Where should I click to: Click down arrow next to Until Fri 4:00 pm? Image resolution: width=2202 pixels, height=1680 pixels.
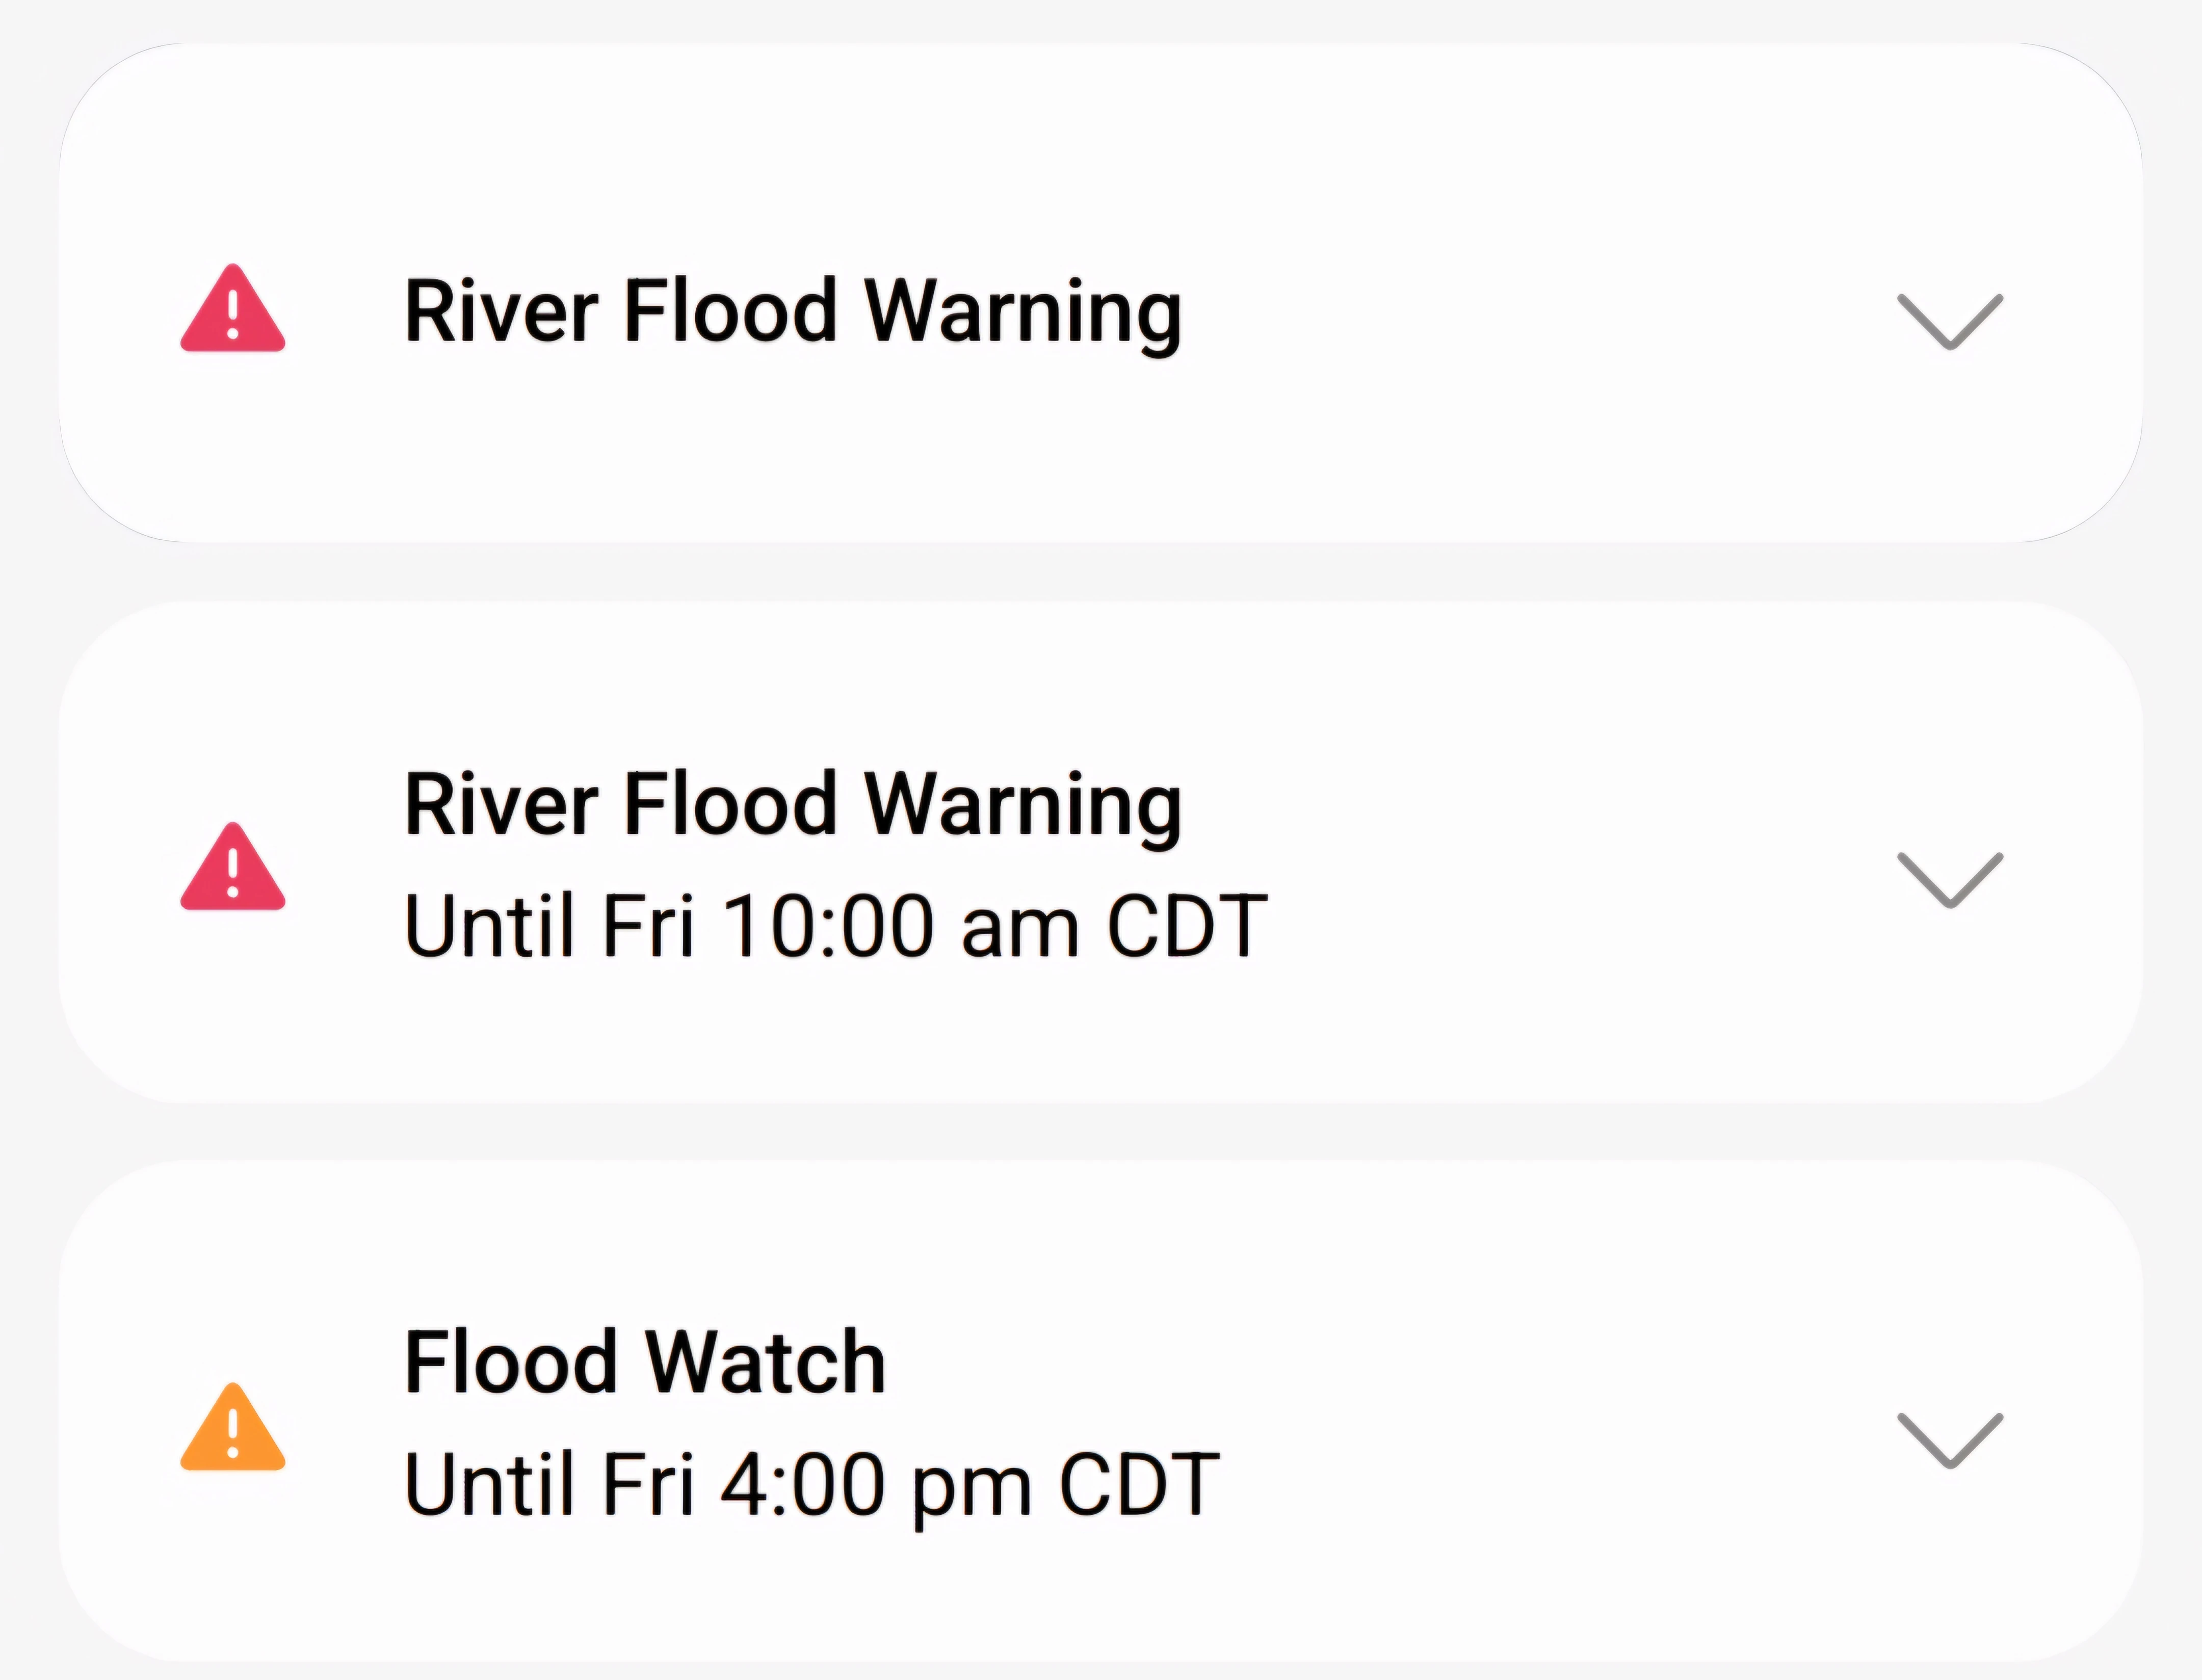tap(1949, 1440)
